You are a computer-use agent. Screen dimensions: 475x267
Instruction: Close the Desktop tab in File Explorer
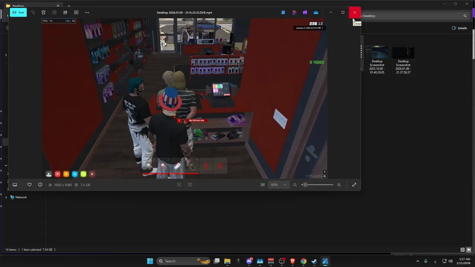tap(58, 6)
